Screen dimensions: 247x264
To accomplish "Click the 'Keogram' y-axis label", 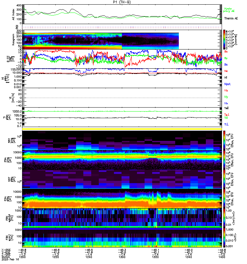I will coord(14,40).
